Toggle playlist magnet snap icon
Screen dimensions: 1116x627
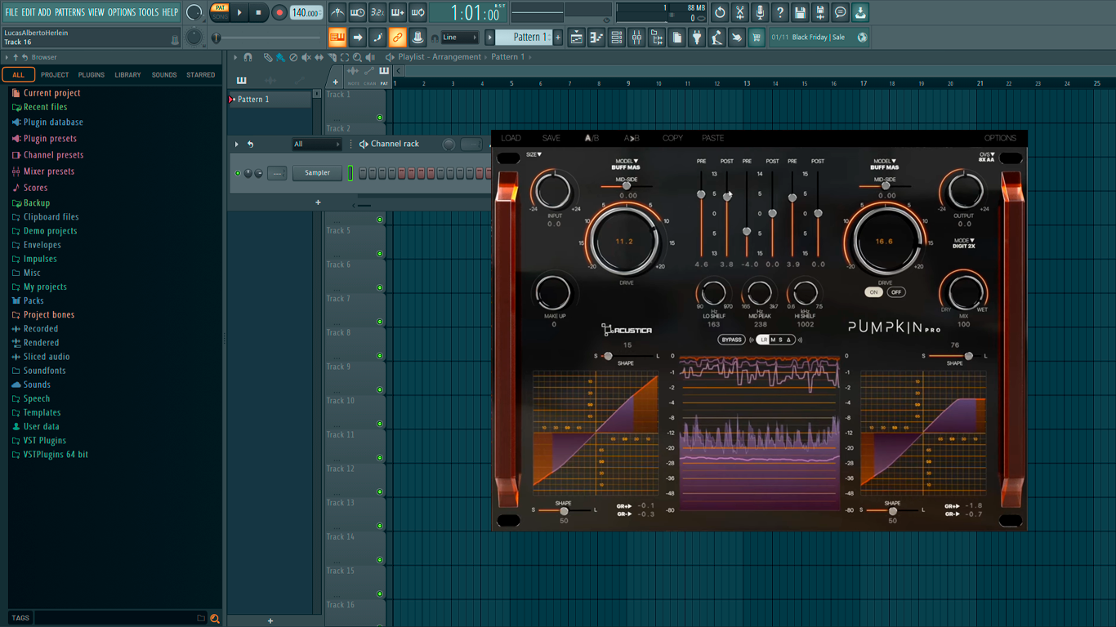[248, 58]
